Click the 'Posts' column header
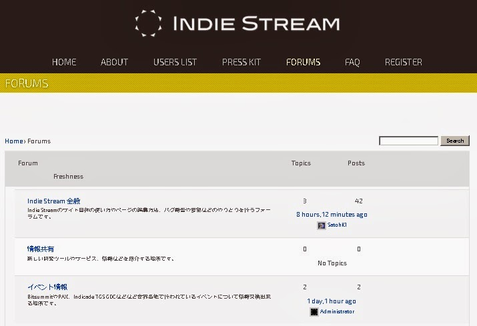Viewport: 477px width, 326px height. coord(356,163)
